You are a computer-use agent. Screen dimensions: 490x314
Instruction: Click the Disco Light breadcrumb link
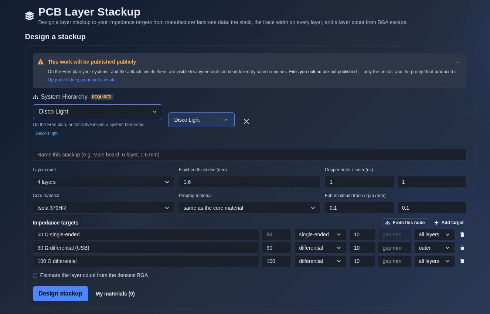pyautogui.click(x=47, y=134)
